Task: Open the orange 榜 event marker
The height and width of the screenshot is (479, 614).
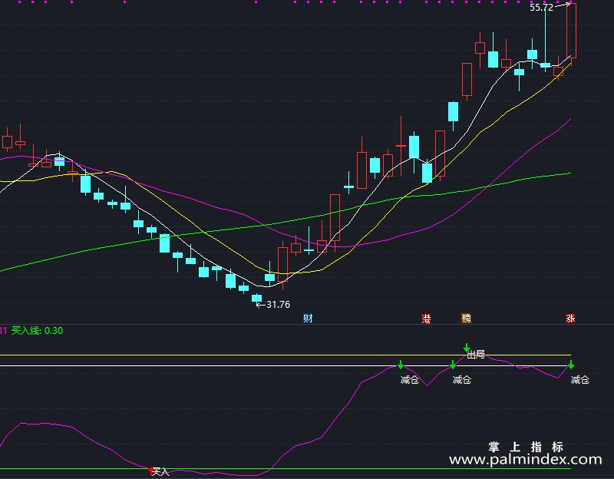Action: [x=466, y=318]
